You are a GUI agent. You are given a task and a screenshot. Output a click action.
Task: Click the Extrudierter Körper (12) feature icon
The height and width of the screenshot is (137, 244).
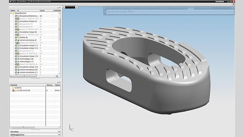18,48
